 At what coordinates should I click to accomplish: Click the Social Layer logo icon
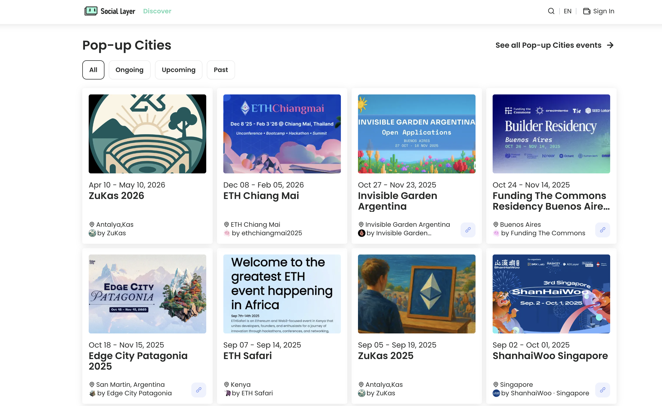point(91,11)
